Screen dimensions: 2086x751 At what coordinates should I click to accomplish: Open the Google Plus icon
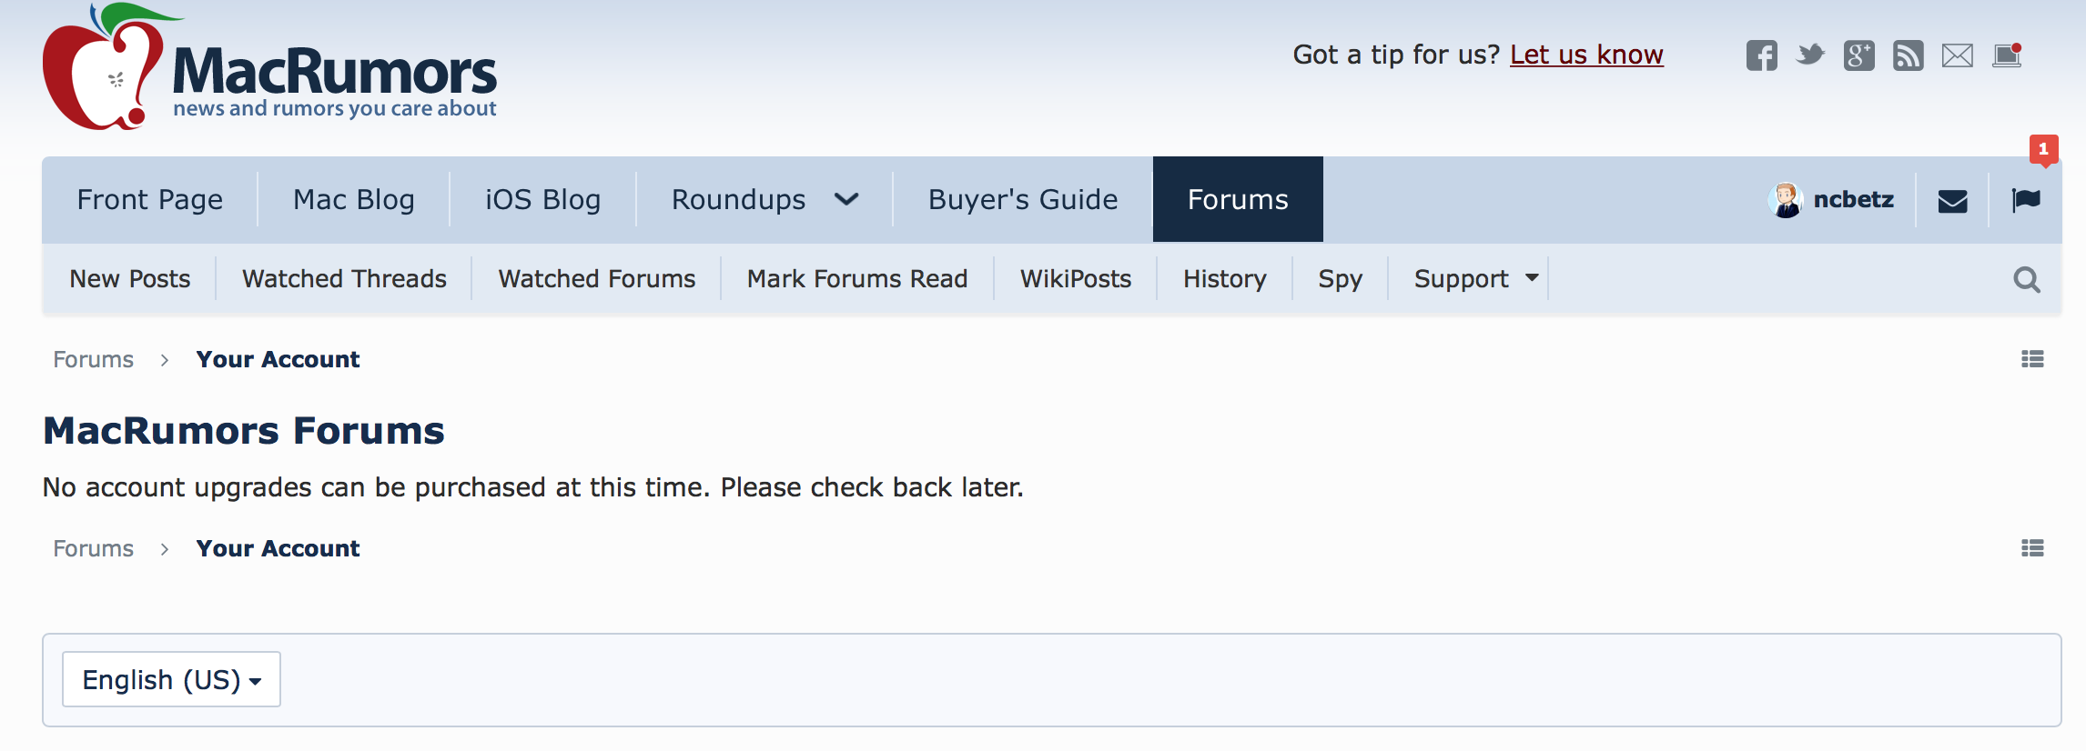tap(1858, 55)
